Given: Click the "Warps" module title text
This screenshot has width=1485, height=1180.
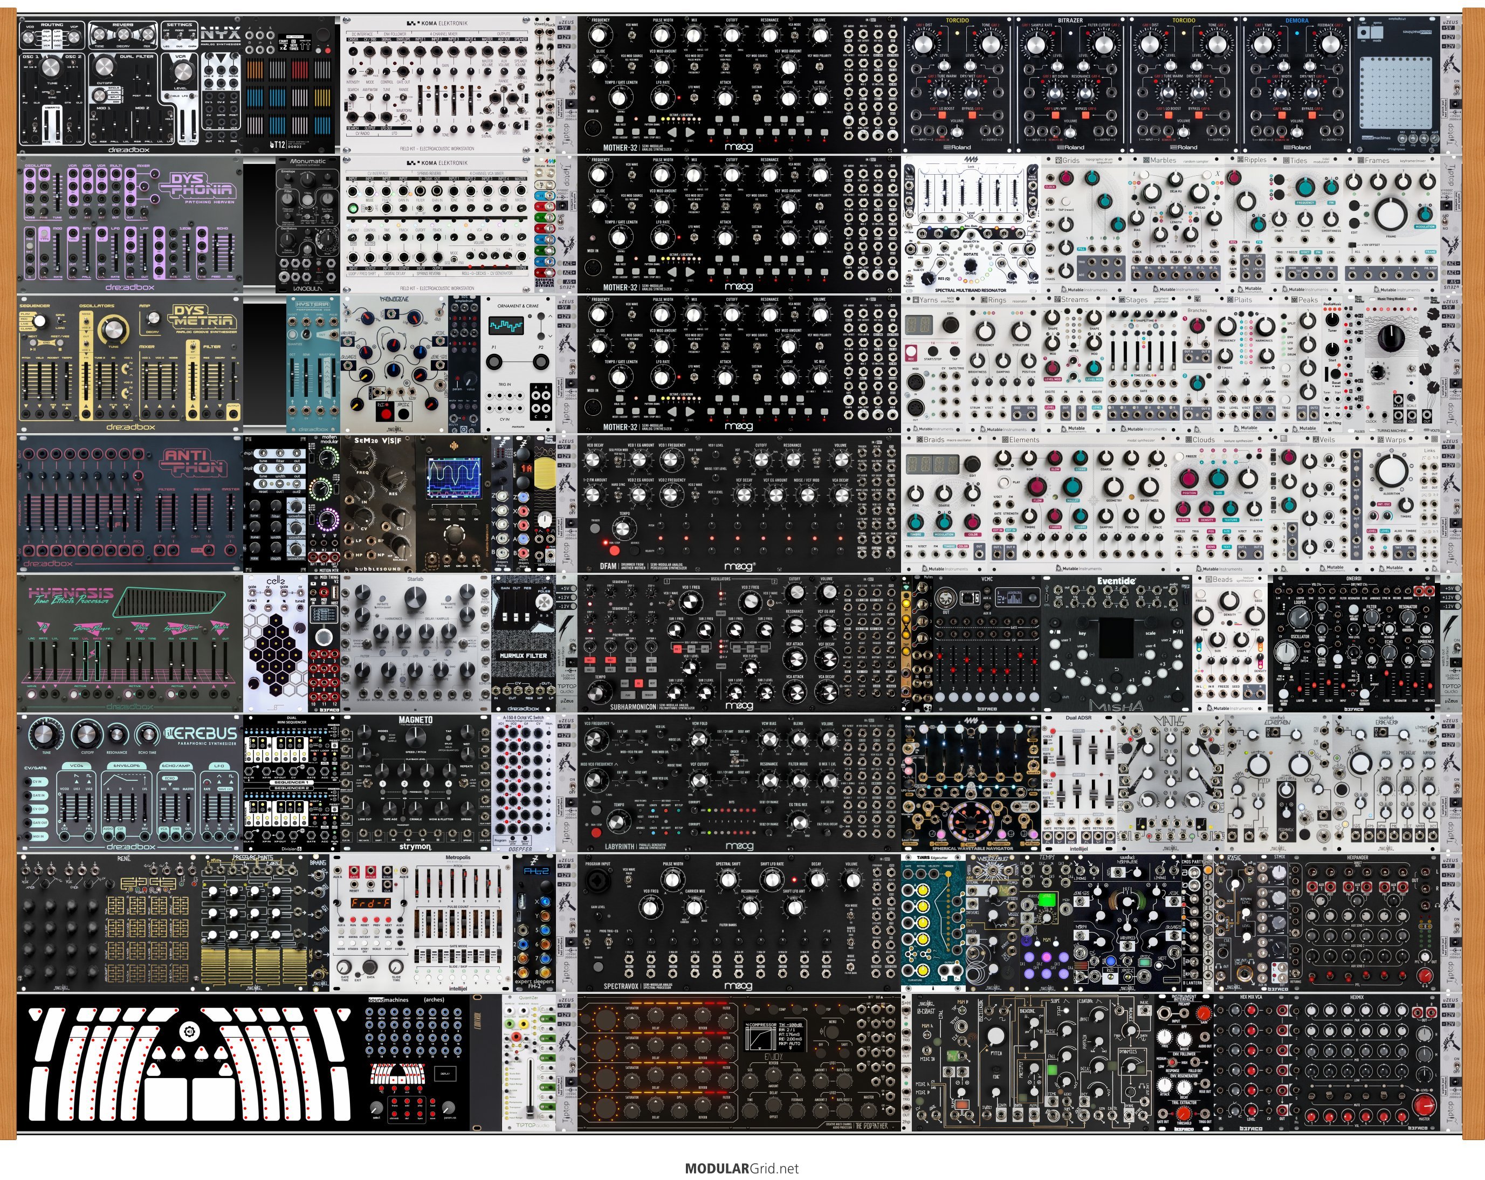Looking at the screenshot, I should 1395,440.
